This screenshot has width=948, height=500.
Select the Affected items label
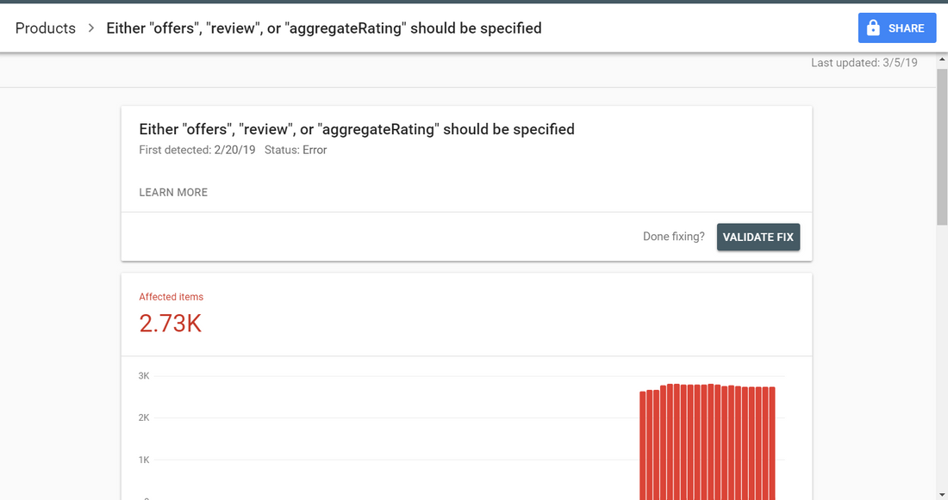tap(172, 297)
